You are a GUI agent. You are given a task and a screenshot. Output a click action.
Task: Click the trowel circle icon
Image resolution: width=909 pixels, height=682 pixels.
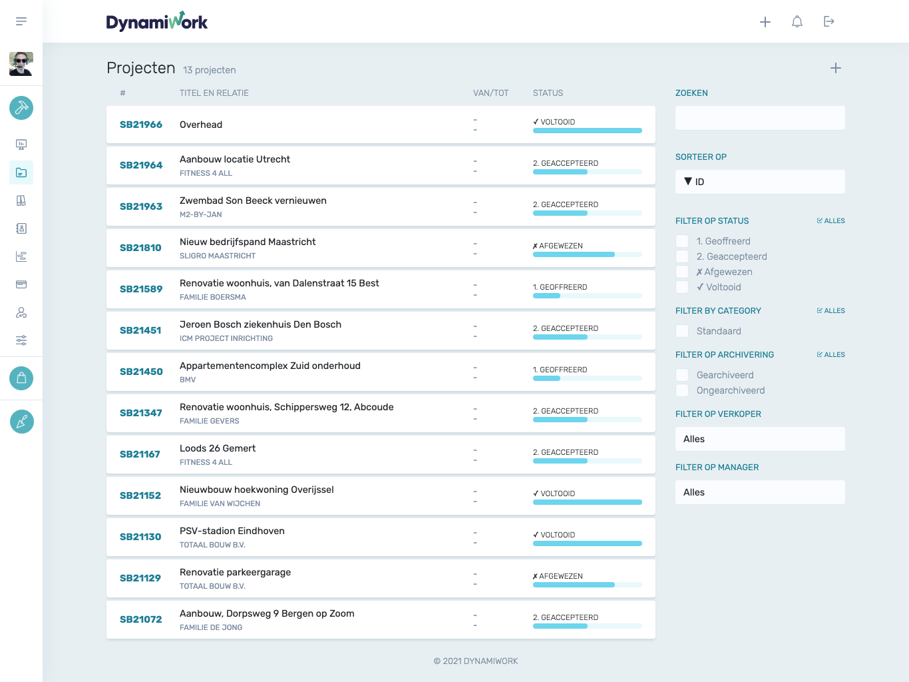[x=21, y=422]
